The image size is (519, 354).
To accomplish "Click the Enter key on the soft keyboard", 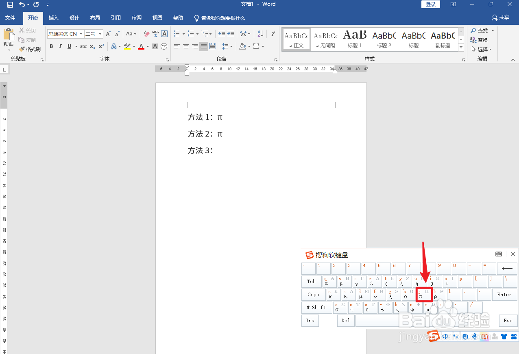I will [504, 295].
